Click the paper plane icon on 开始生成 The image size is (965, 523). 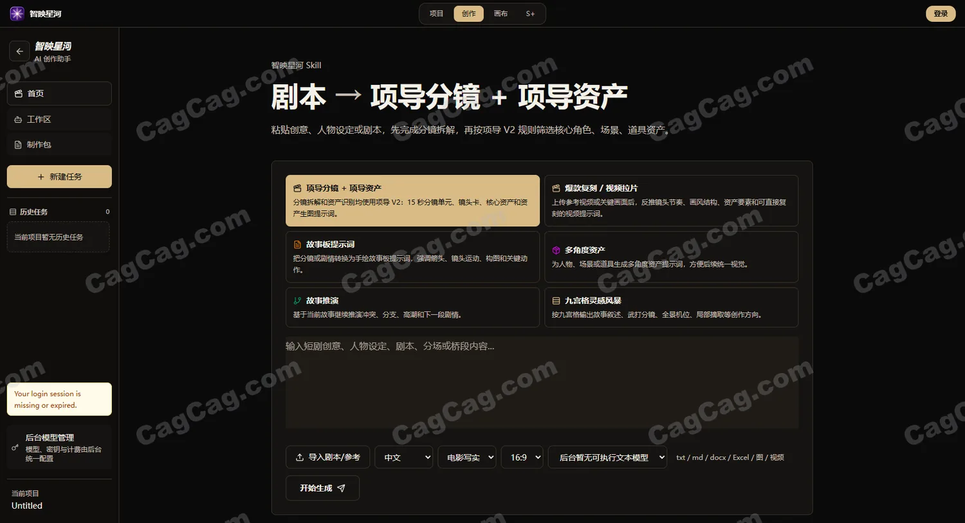coord(342,488)
